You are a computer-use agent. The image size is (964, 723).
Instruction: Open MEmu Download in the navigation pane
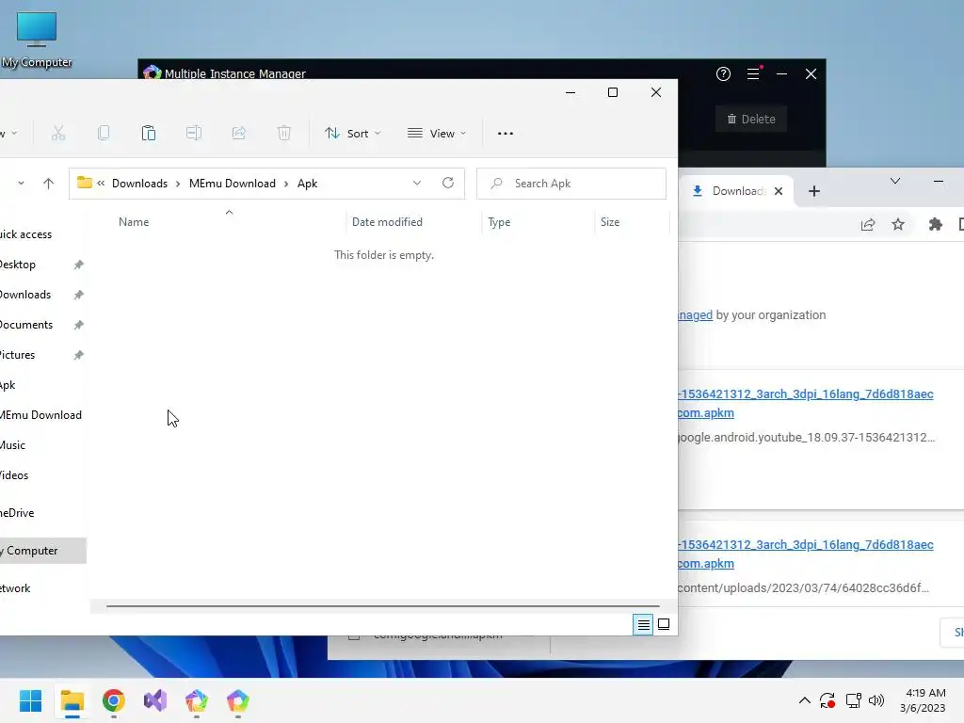(x=41, y=415)
